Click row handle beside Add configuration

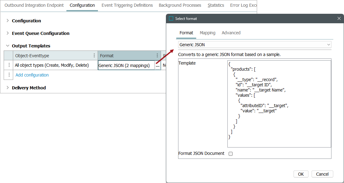(9, 75)
